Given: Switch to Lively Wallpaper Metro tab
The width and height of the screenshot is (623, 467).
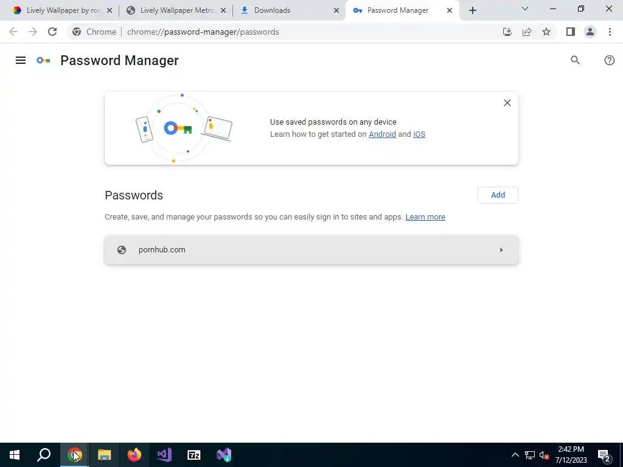Looking at the screenshot, I should tap(175, 10).
